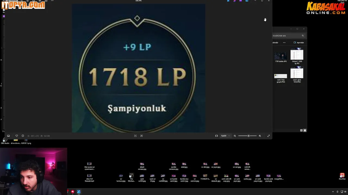The height and width of the screenshot is (195, 348).
Task: Adjust the zoom slider in Photos
Action: click(247, 136)
